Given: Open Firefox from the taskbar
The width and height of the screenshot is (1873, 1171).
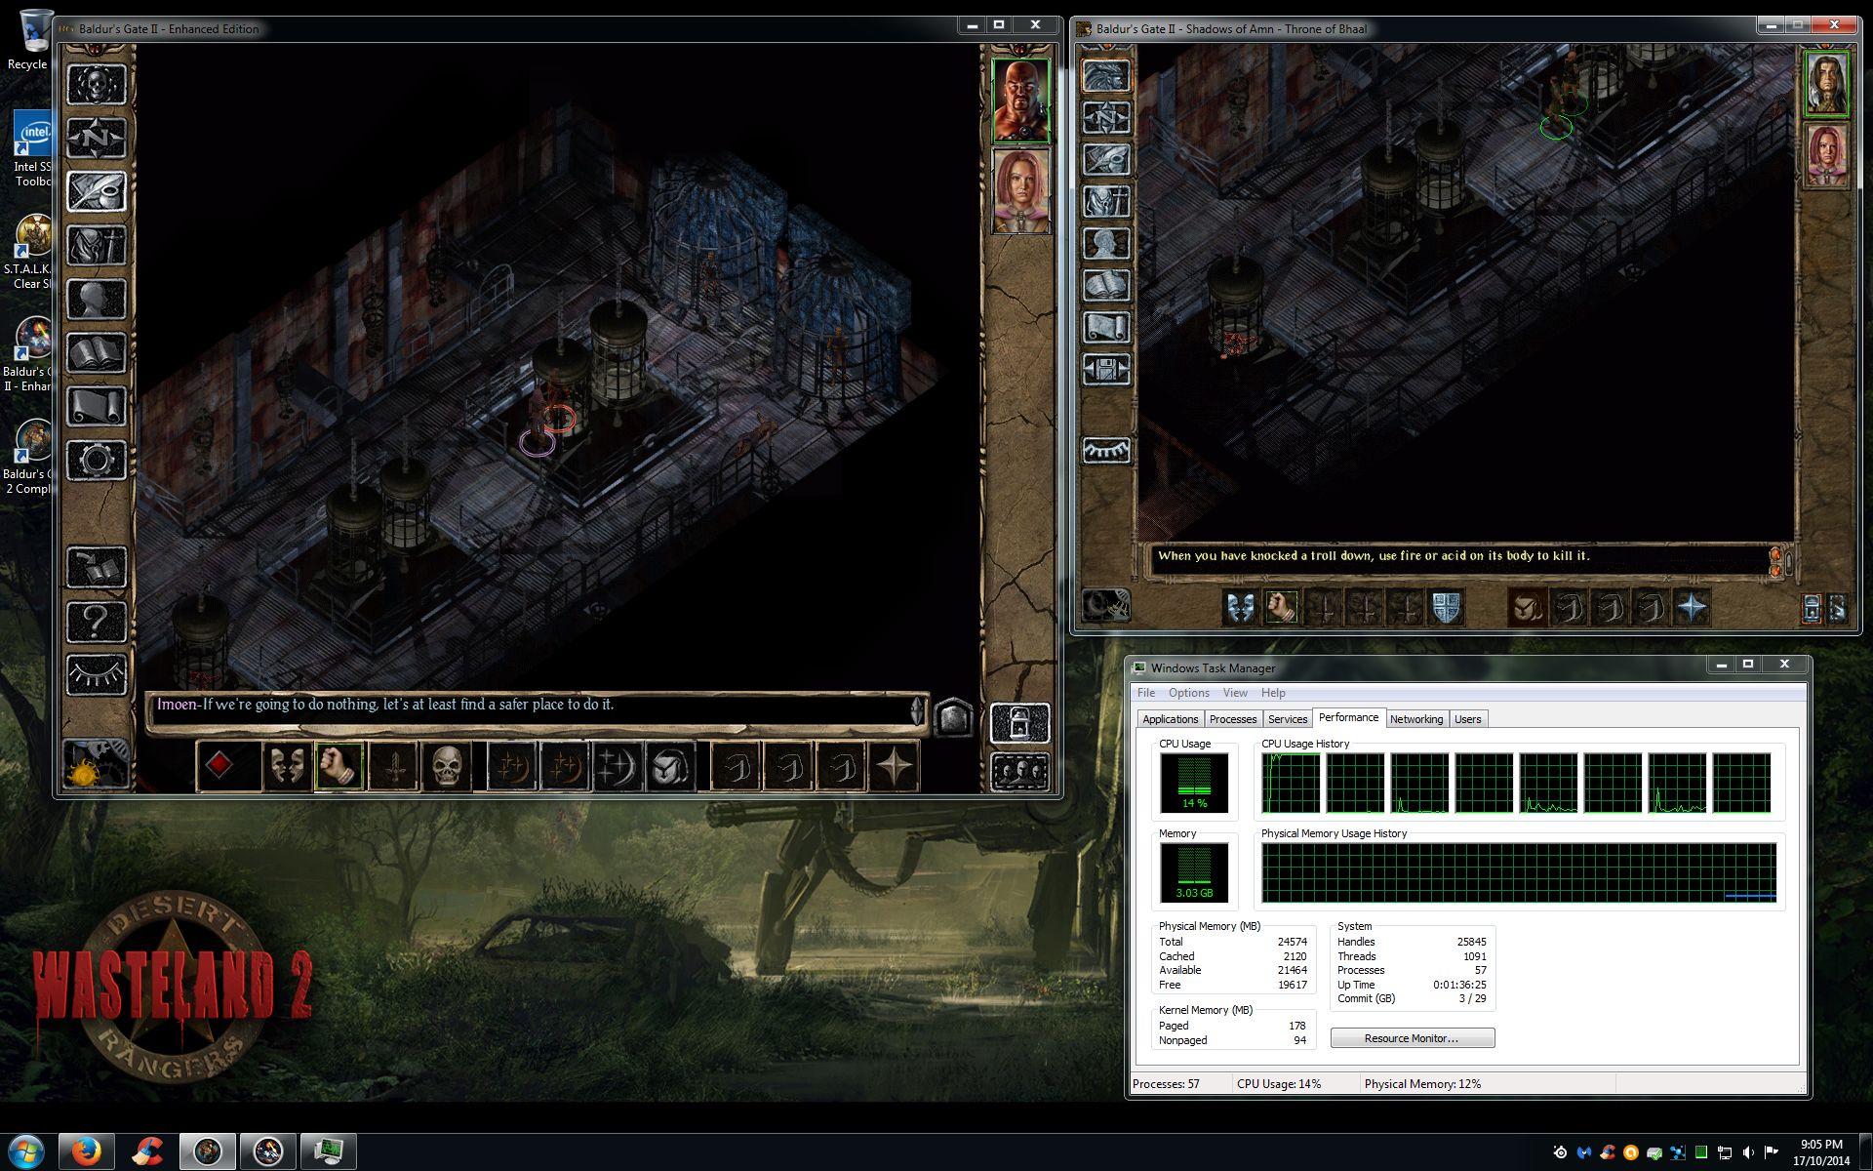Looking at the screenshot, I should coord(87,1152).
